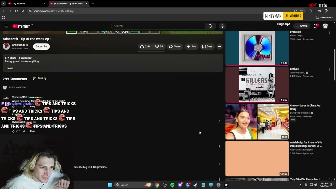This screenshot has height=189, width=336.
Task: Like the comment with 417 likes
Action: point(13,131)
